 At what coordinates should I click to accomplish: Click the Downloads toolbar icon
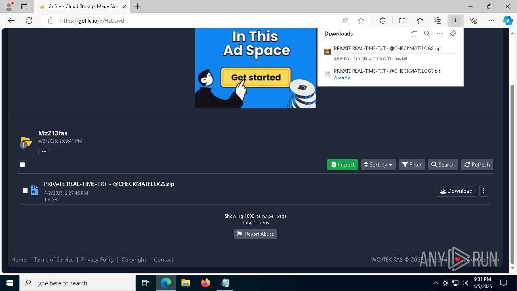coord(455,21)
